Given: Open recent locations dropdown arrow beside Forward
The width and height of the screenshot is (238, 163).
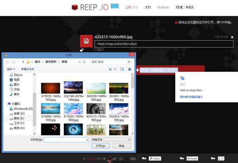Looking at the screenshot, I should pos(19,62).
